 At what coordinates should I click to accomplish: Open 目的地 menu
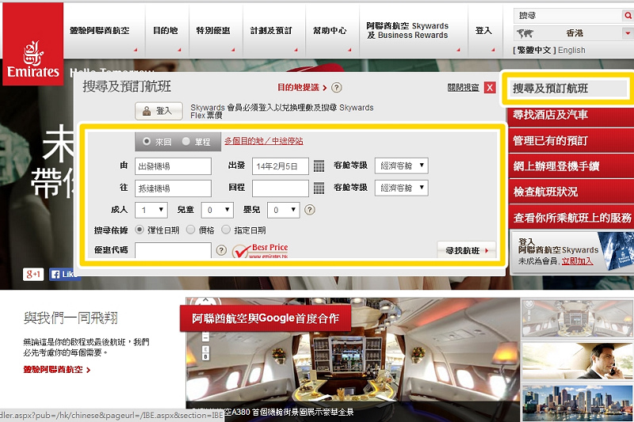(166, 31)
